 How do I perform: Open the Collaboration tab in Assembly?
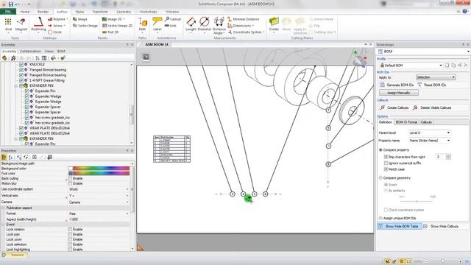[x=30, y=52]
